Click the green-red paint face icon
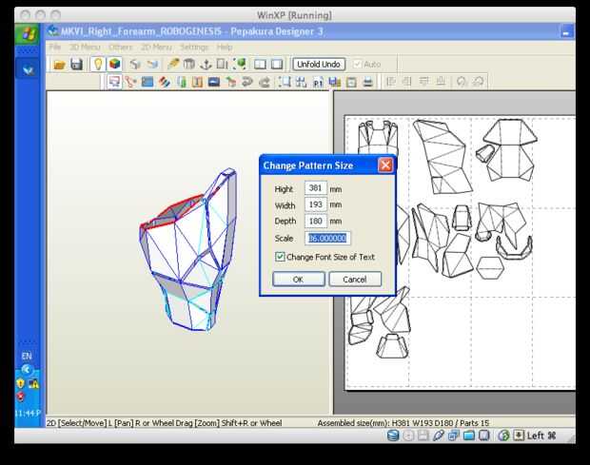The width and height of the screenshot is (590, 465). [230, 82]
